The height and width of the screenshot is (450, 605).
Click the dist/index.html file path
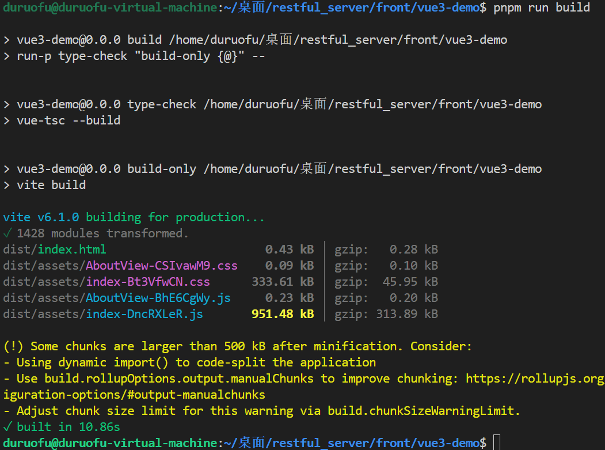pyautogui.click(x=55, y=249)
